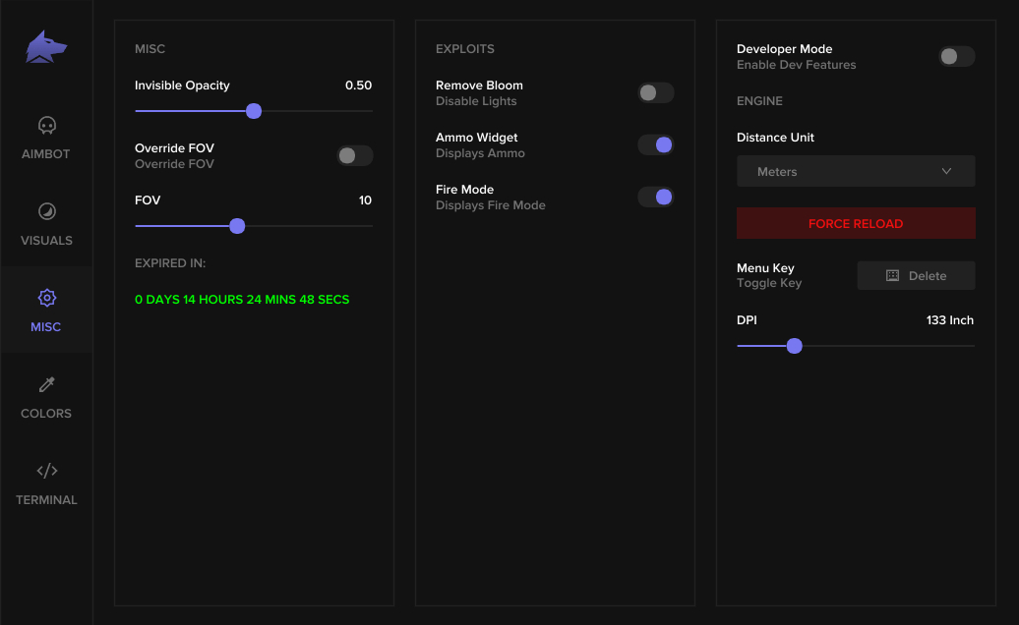Click the Delete button for Menu Key
The width and height of the screenshot is (1019, 625).
coord(916,275)
